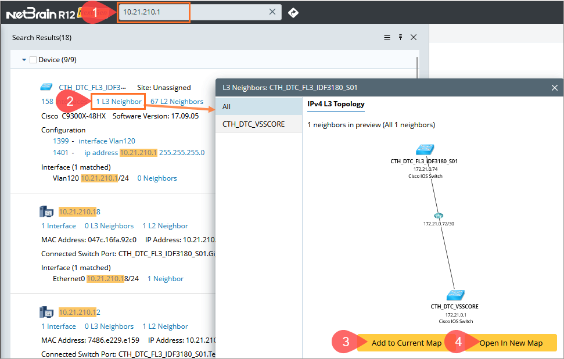Open the 1 L3 Neighbor link
Screen dimensions: 564x359
pyautogui.click(x=118, y=102)
